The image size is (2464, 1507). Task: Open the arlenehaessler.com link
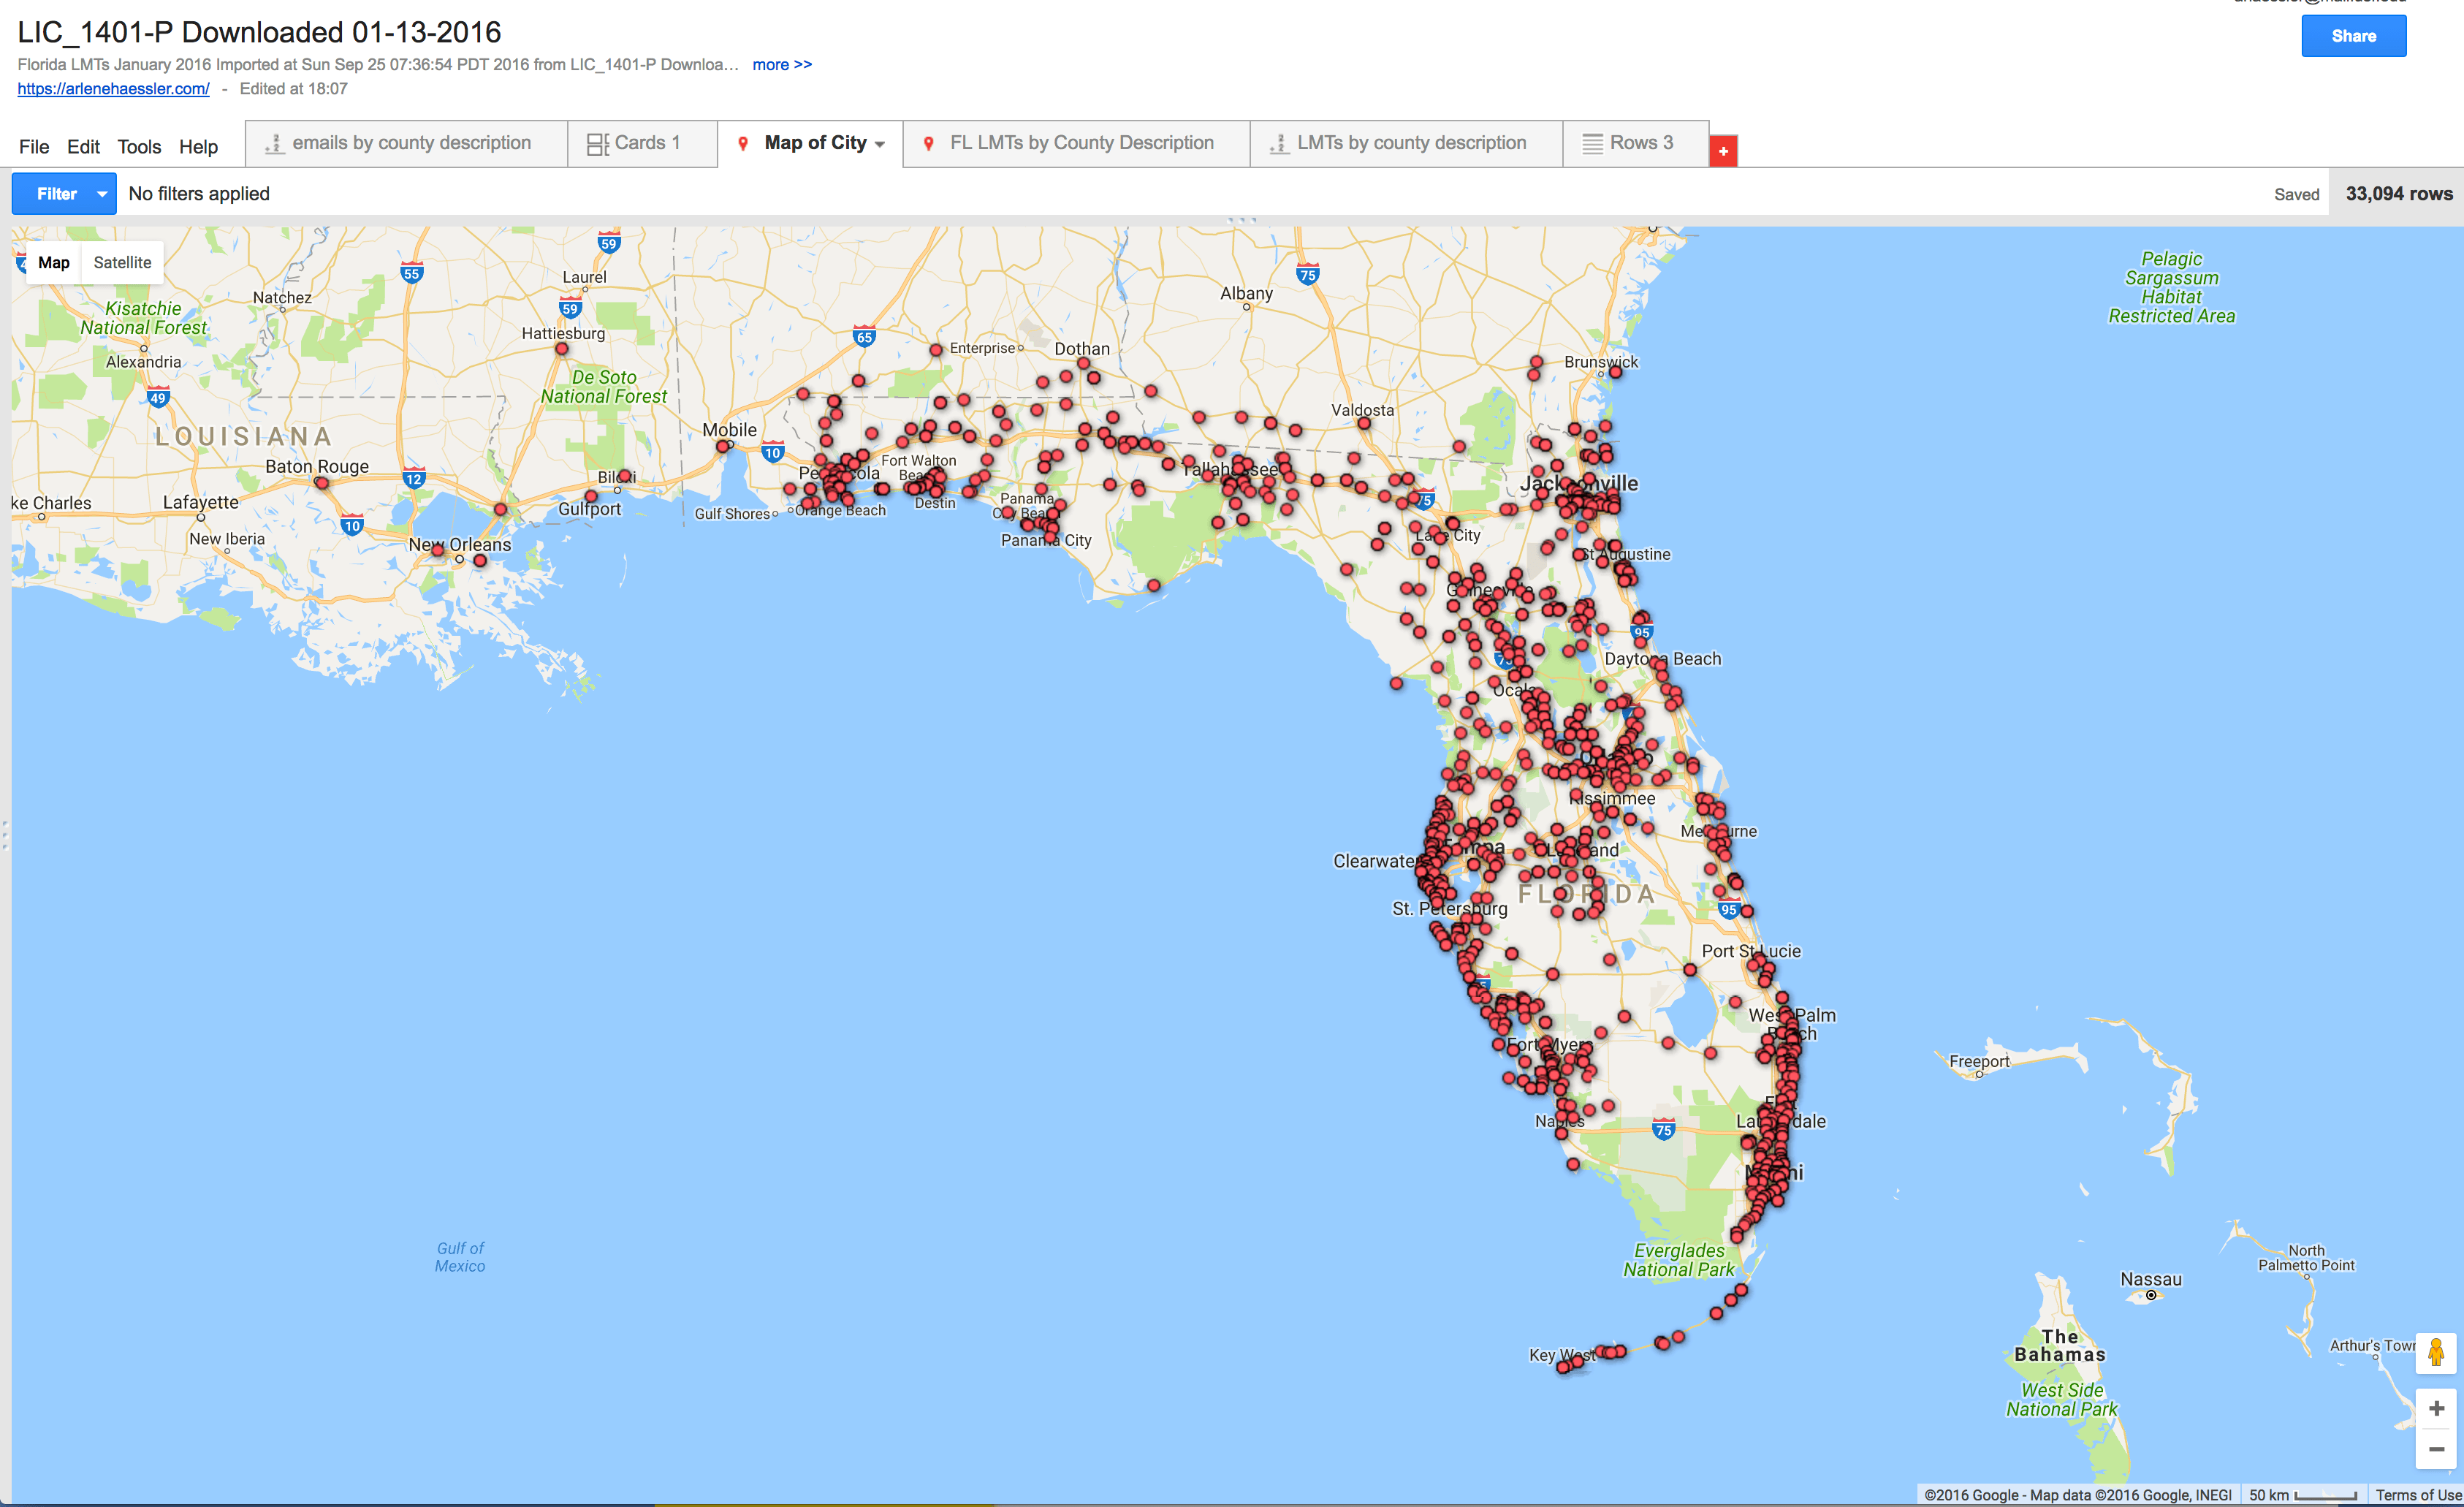(x=113, y=88)
